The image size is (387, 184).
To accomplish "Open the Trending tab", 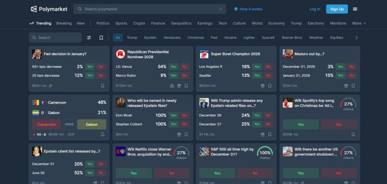I will pos(40,23).
